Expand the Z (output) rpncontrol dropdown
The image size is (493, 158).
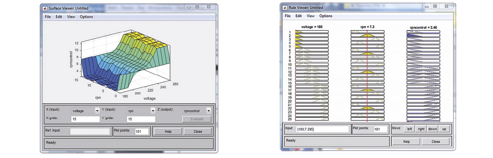click(209, 111)
